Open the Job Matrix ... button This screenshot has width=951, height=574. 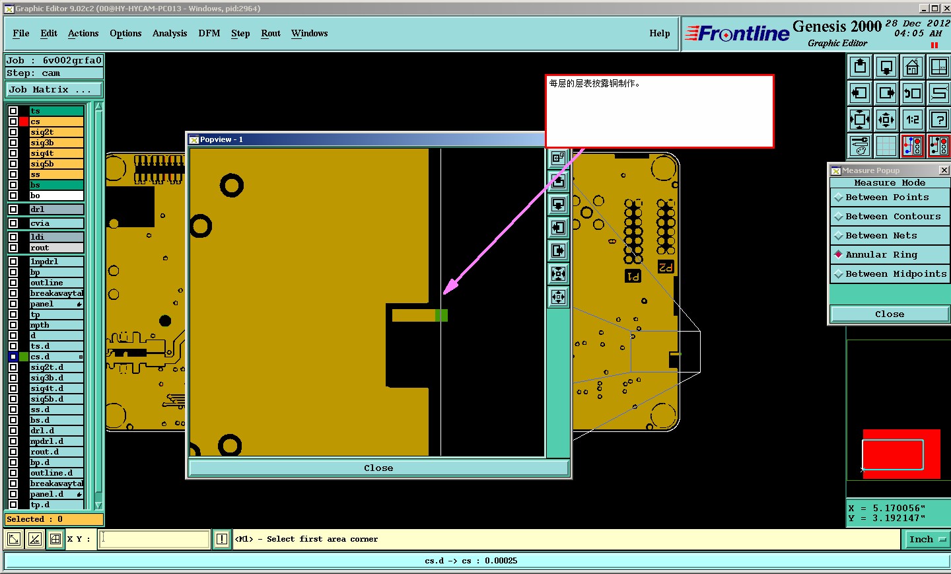tap(54, 90)
